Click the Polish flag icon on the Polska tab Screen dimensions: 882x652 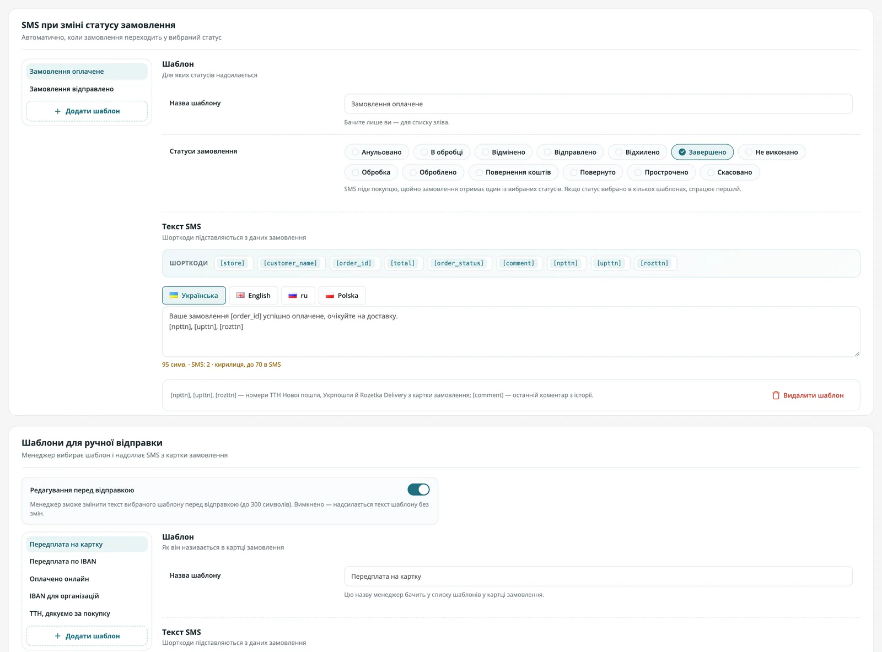point(330,296)
